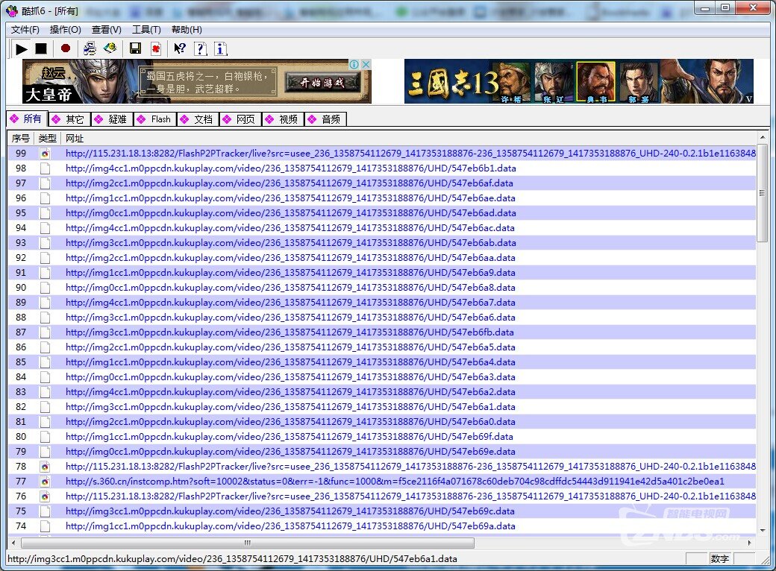This screenshot has width=776, height=571.
Task: Select the URL ending 547eb6ab.data
Action: click(x=290, y=243)
